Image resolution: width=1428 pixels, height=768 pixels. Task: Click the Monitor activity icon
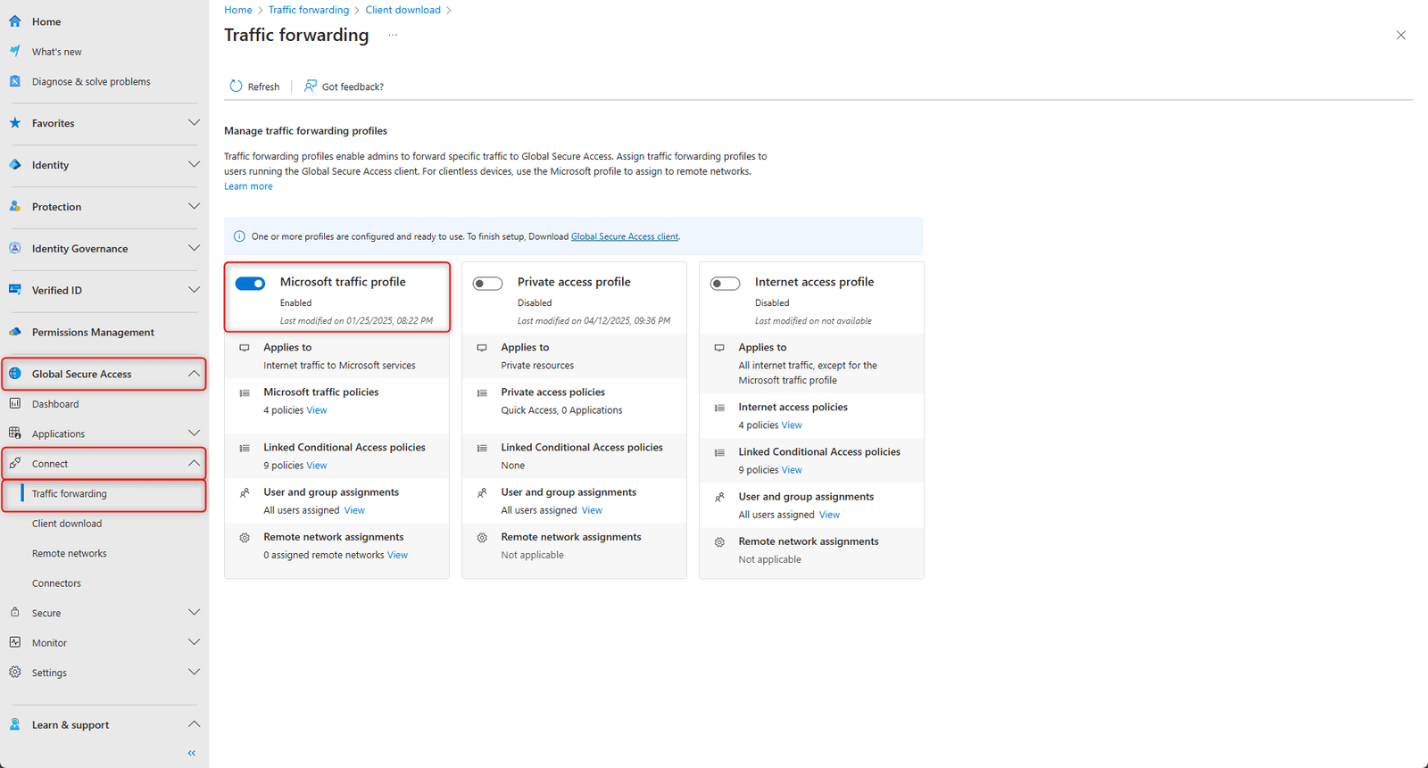point(15,642)
